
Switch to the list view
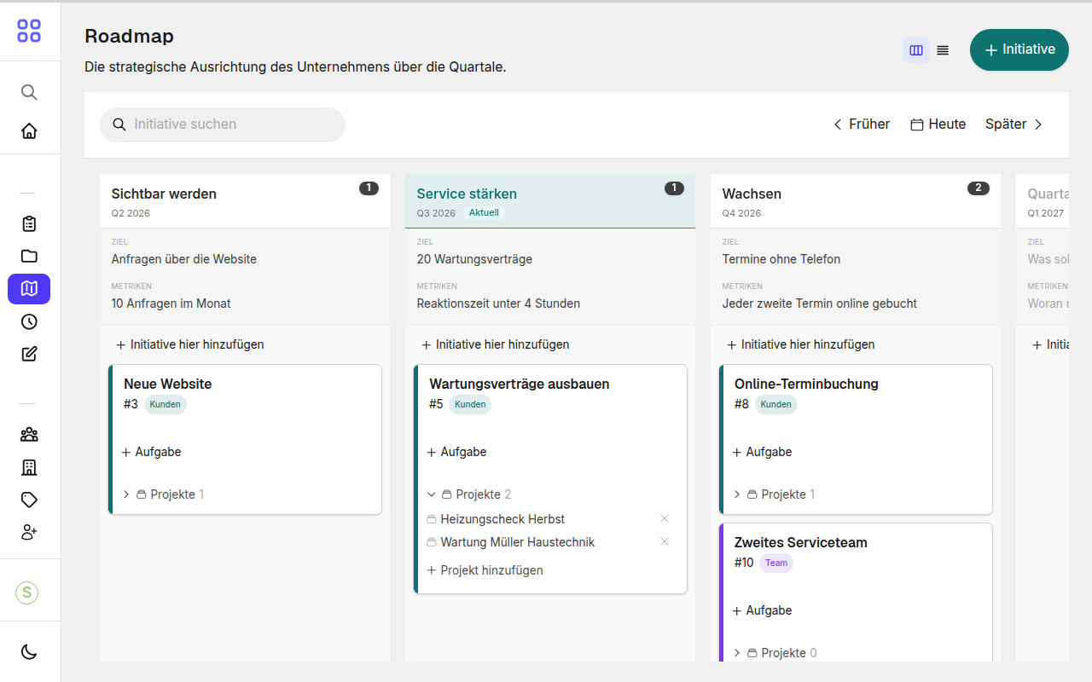pyautogui.click(x=943, y=50)
